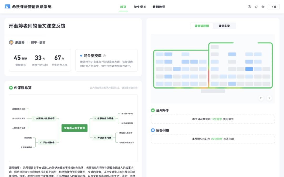
Task: Open the 教师教学 tab
Action: point(159,7)
